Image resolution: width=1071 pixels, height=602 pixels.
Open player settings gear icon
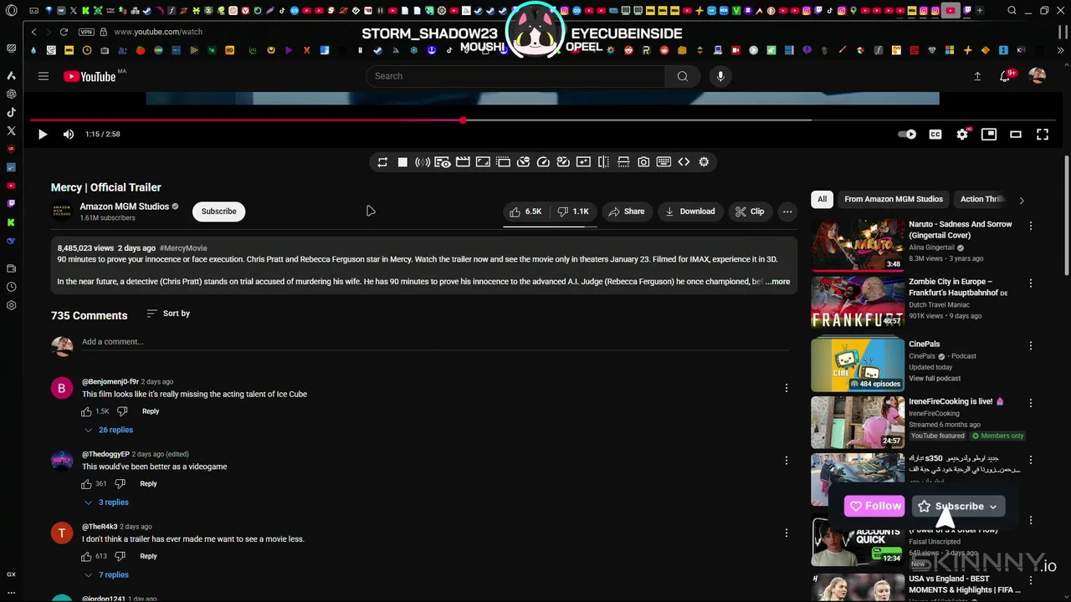[962, 134]
